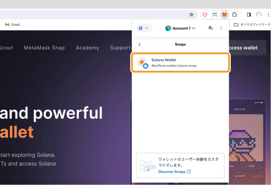
Task: Open the すべてのブックマーク folder
Action: (x=252, y=25)
